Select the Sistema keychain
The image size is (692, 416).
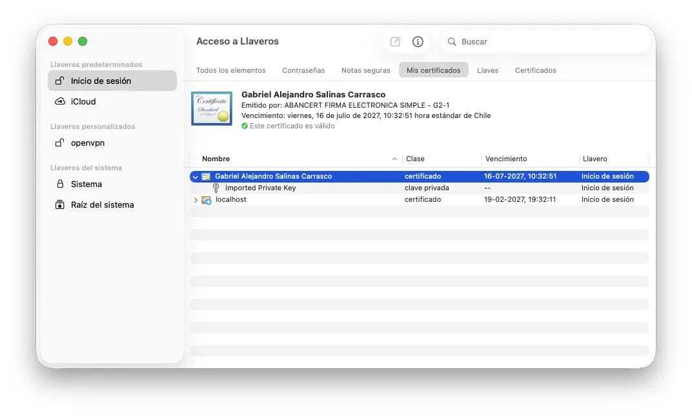(112, 184)
